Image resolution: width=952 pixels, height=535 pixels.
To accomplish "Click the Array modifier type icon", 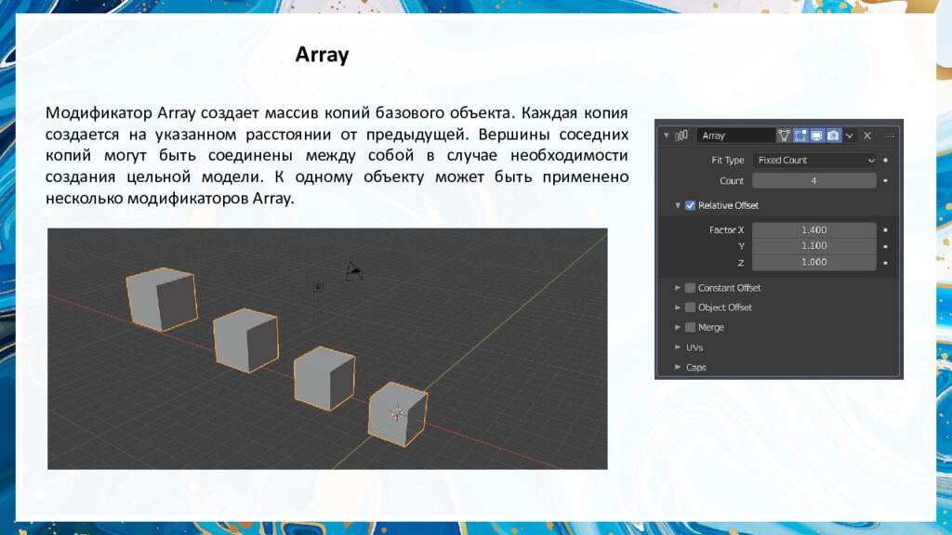I will (681, 136).
